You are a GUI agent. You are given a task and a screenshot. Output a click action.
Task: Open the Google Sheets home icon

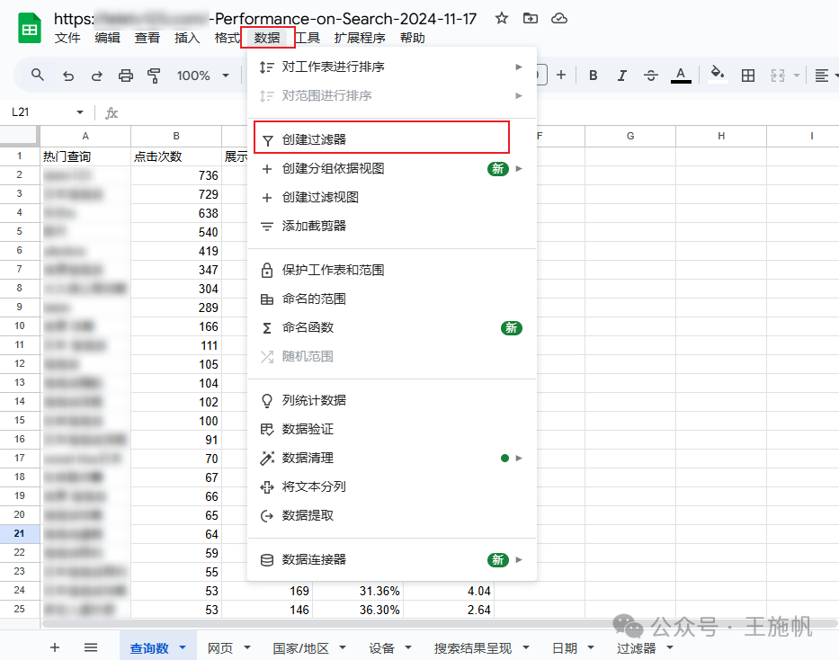30,29
